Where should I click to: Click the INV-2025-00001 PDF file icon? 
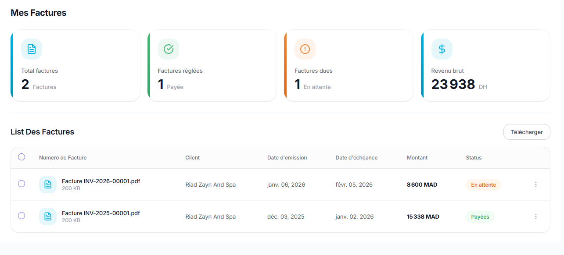coord(48,216)
